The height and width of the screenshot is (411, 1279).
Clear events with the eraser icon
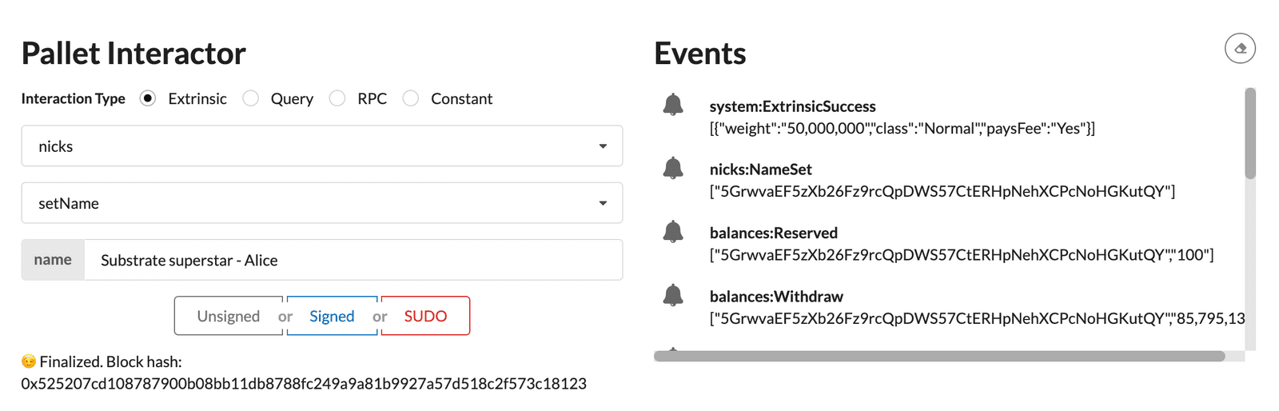pos(1240,49)
